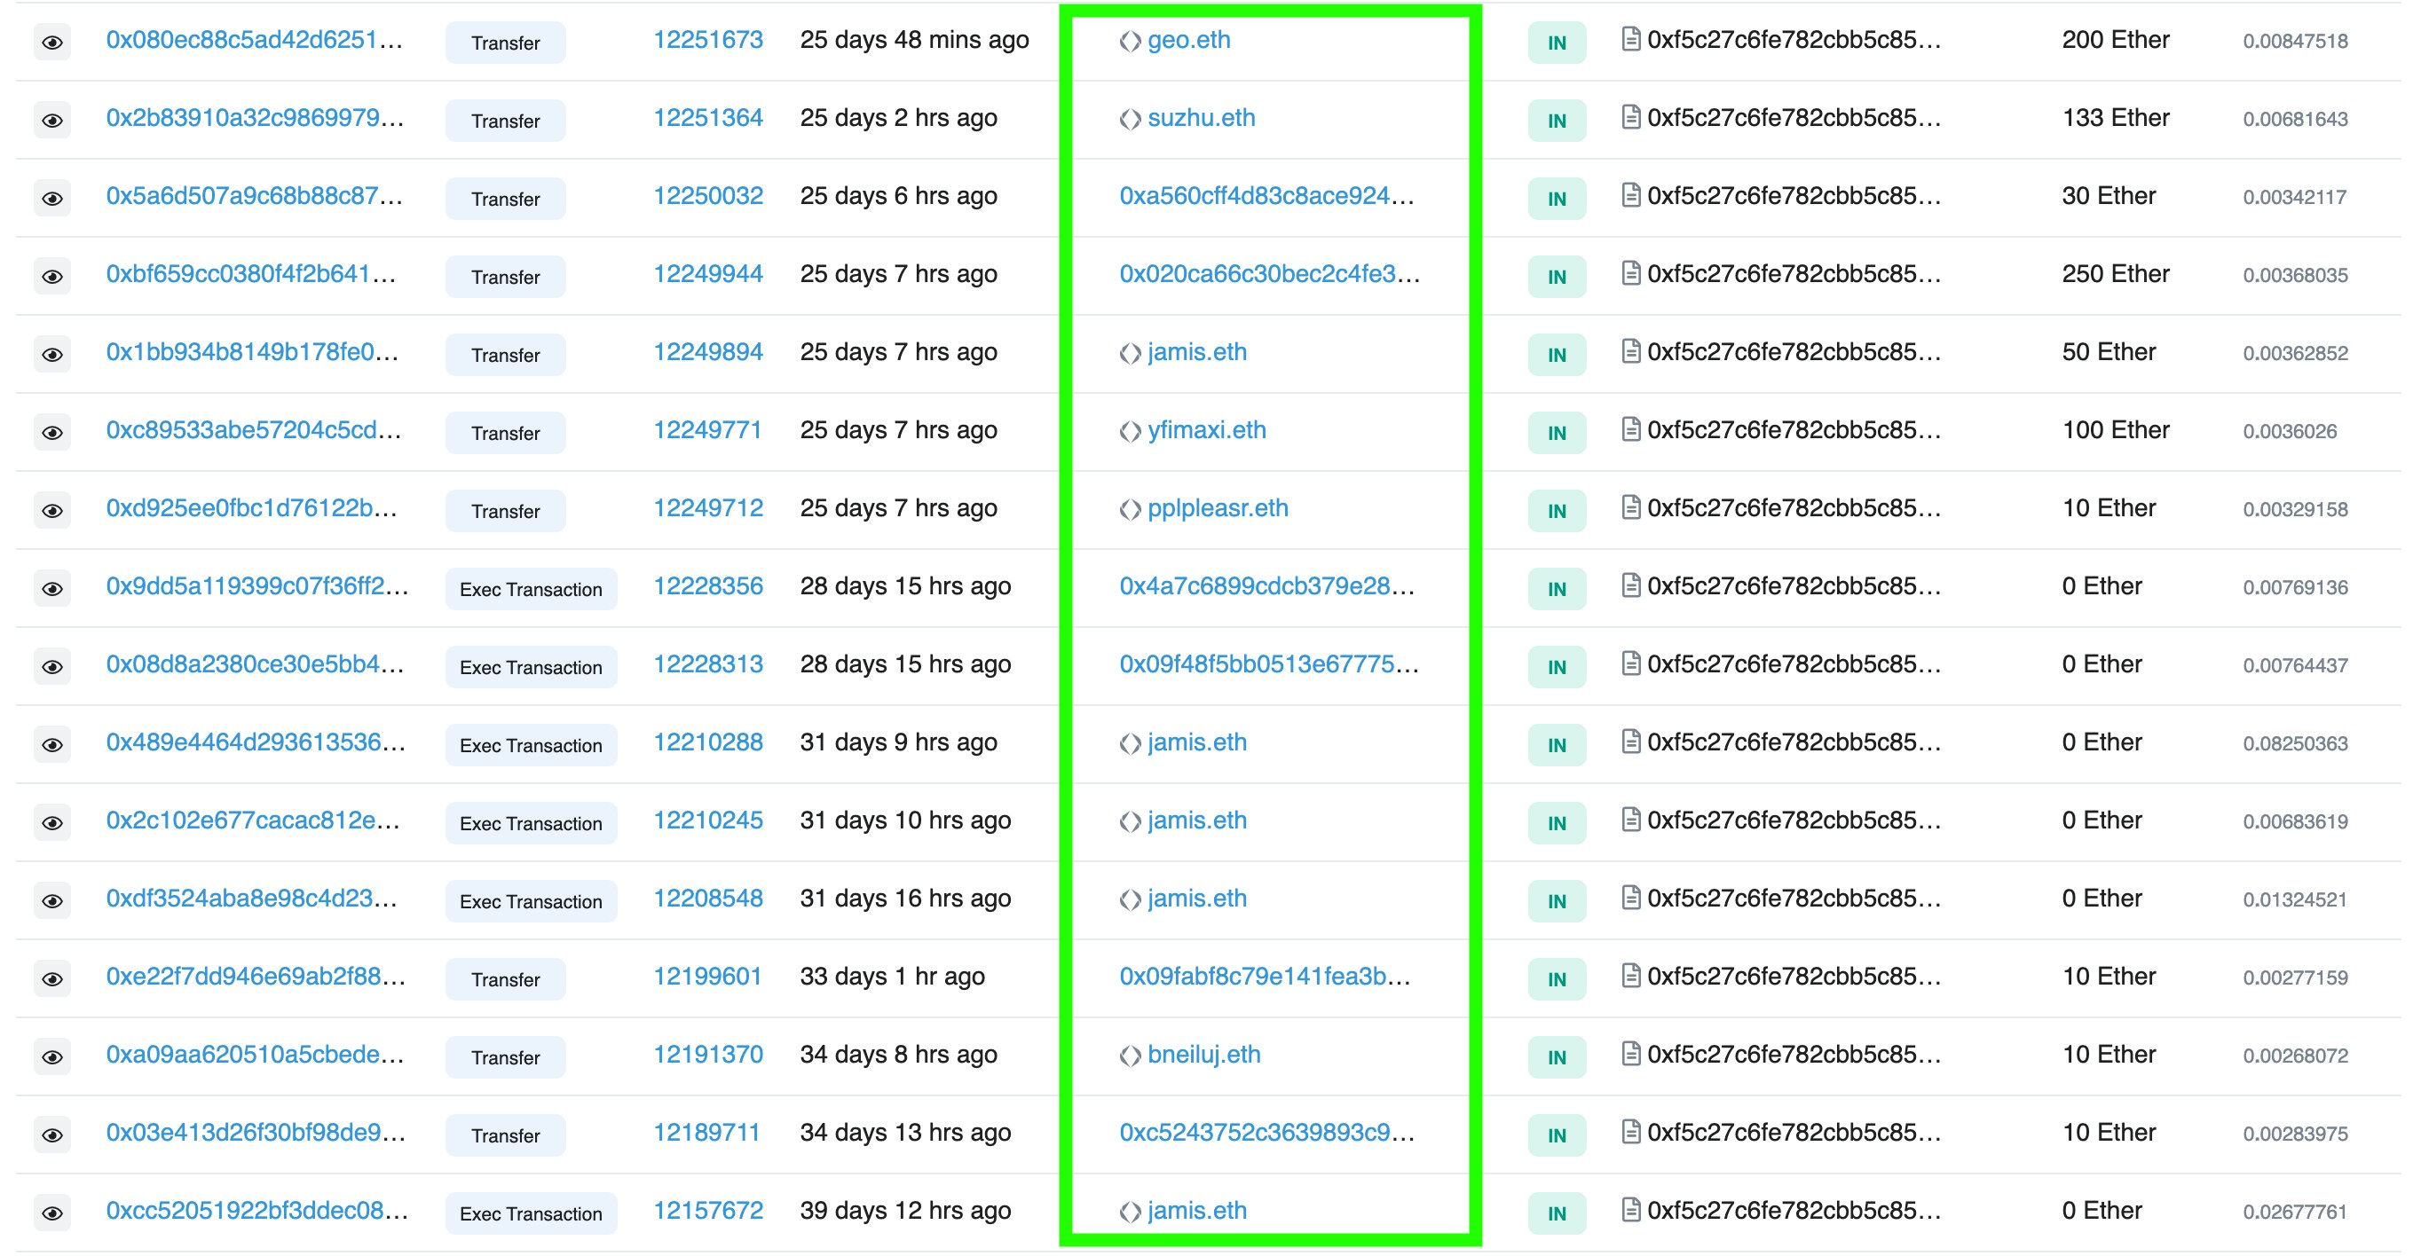This screenshot has width=2421, height=1256.
Task: Click the ENS logo icon next to pplpleasr.eth
Action: (x=1130, y=507)
